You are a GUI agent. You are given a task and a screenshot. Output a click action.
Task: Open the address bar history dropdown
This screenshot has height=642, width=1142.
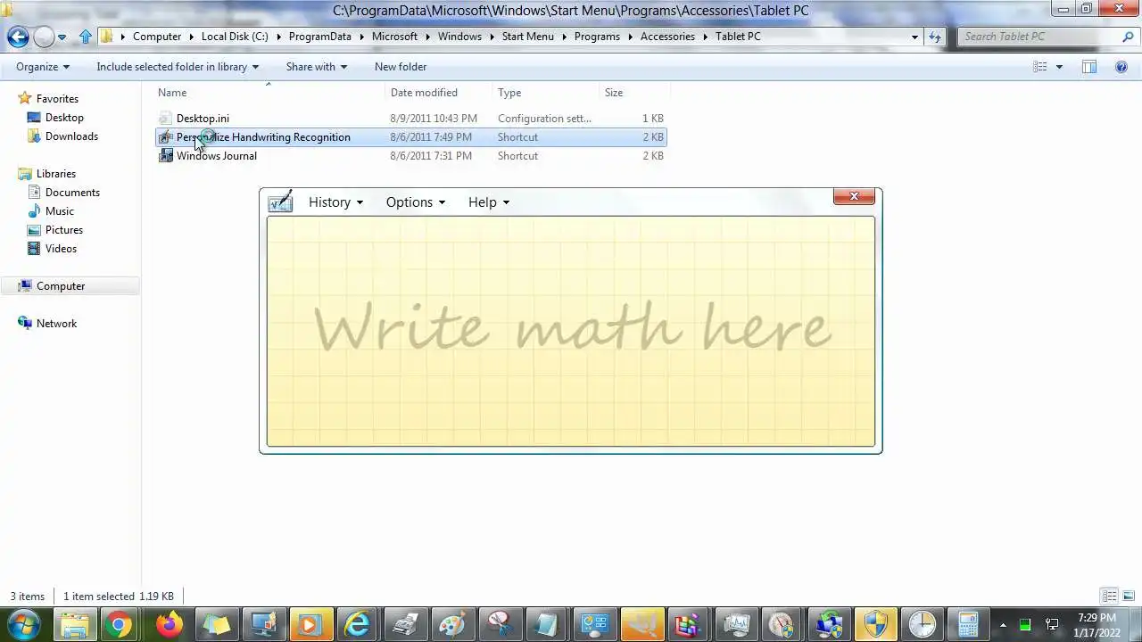point(914,37)
